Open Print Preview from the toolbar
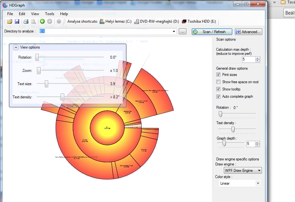 pos(33,21)
